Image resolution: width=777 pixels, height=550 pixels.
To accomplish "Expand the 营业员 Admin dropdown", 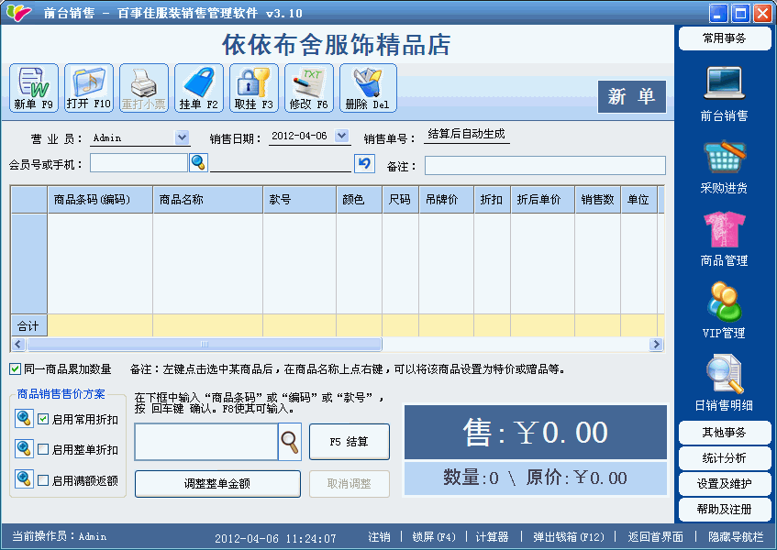I will tap(182, 137).
